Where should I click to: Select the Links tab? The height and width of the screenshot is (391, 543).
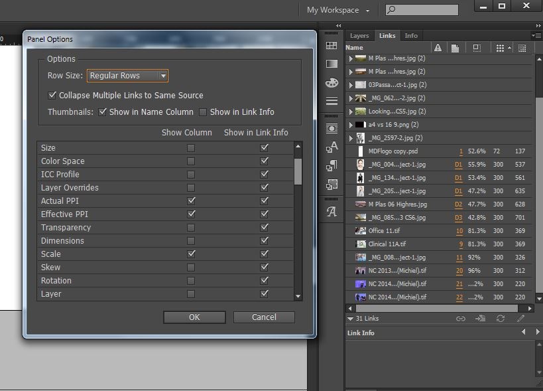point(387,35)
